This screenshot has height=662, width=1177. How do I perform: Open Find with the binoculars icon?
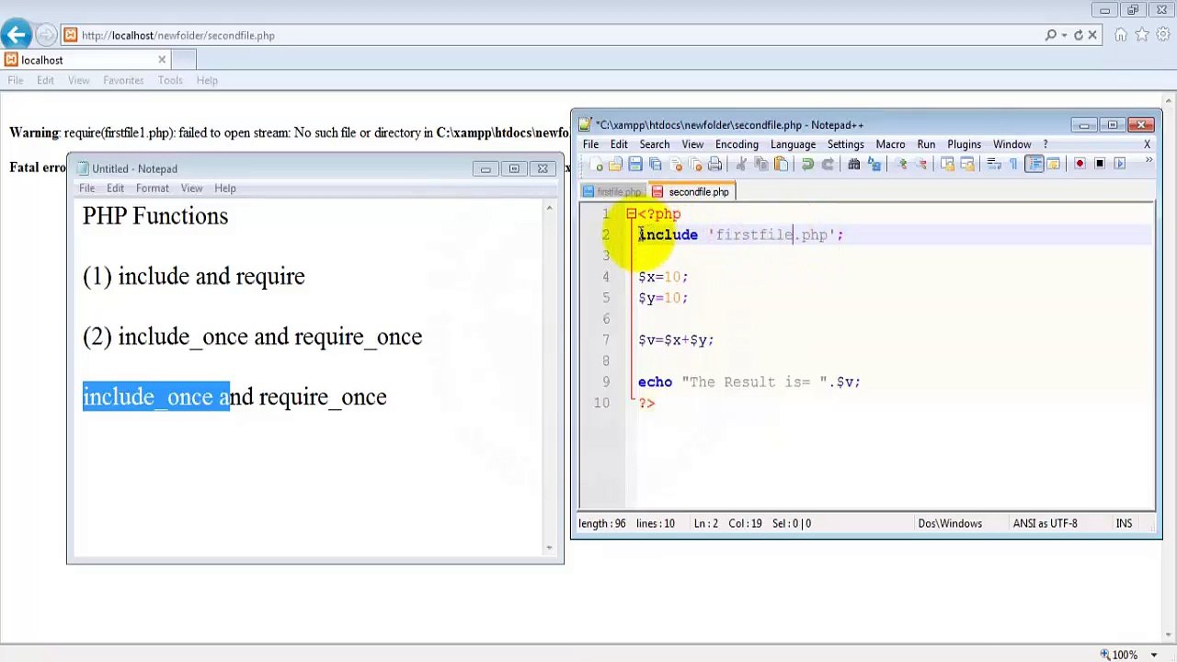853,164
